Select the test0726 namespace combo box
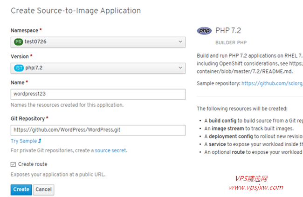 [98, 42]
